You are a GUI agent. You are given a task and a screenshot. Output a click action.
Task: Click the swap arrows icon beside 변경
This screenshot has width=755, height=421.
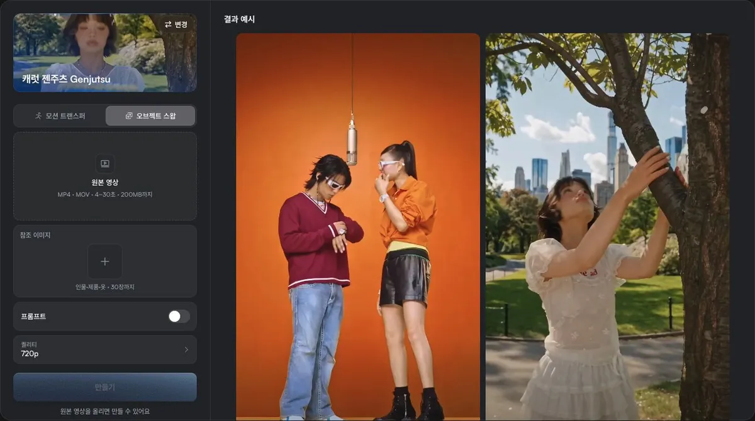[168, 25]
